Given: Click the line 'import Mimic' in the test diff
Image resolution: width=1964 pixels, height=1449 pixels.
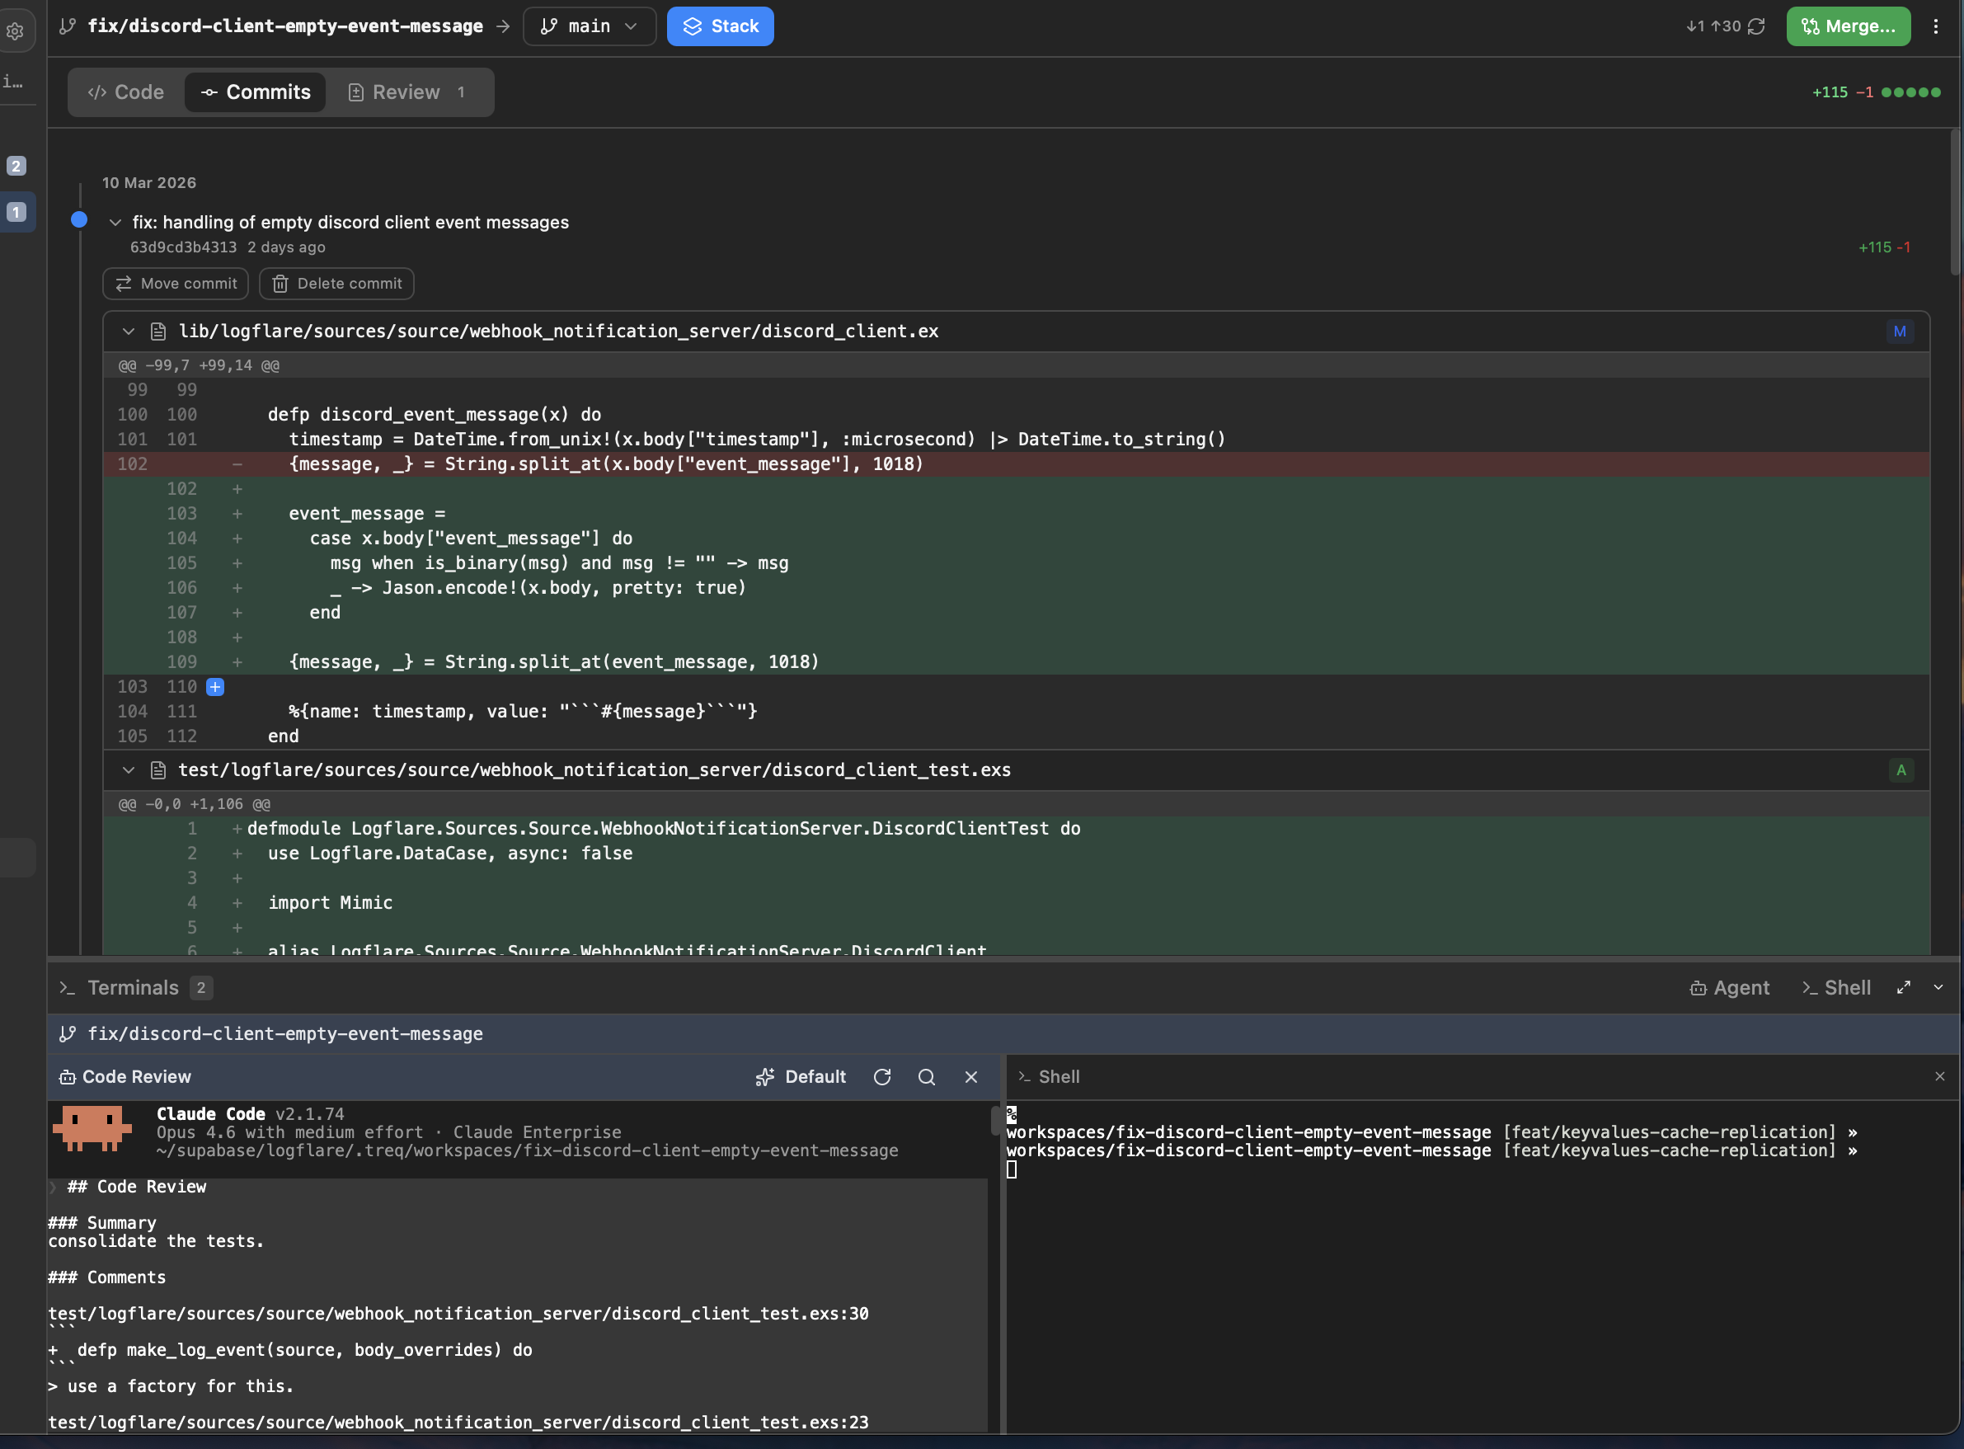Looking at the screenshot, I should [1016, 902].
